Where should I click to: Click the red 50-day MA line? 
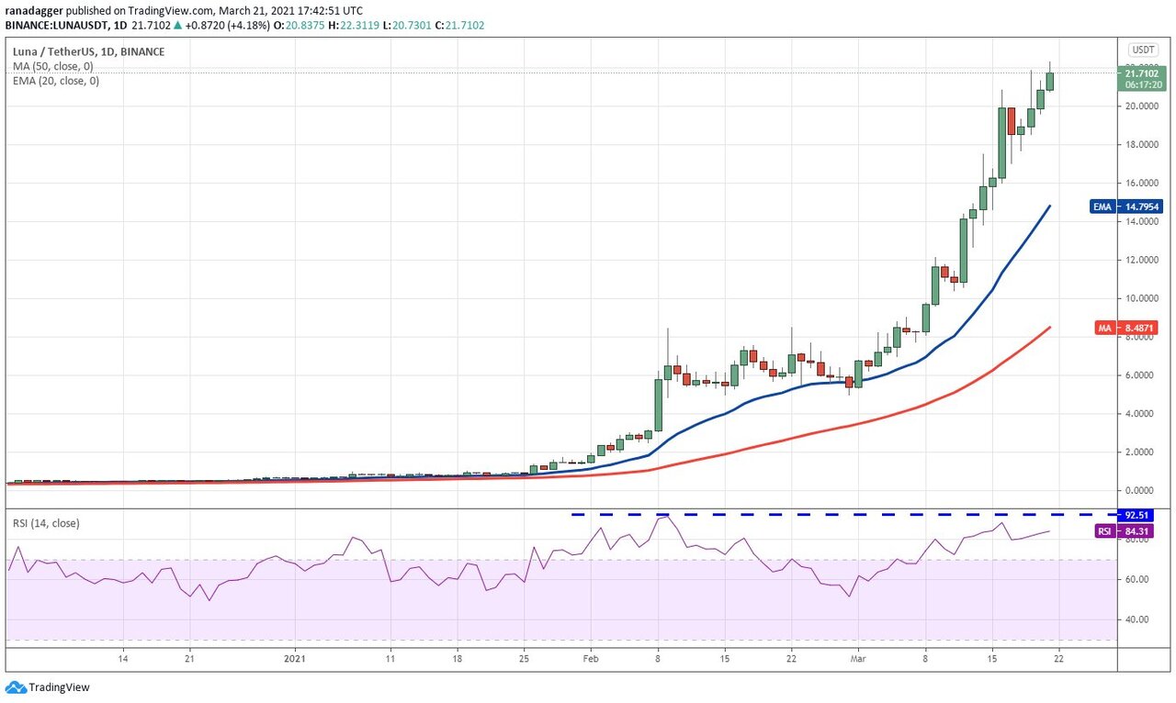tap(827, 427)
